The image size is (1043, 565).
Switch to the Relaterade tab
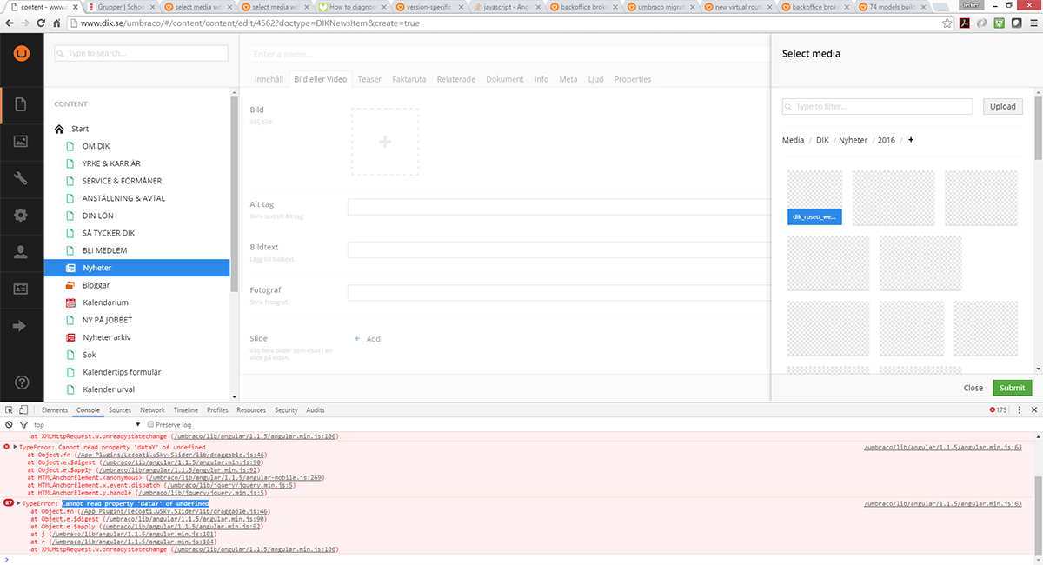coord(456,79)
